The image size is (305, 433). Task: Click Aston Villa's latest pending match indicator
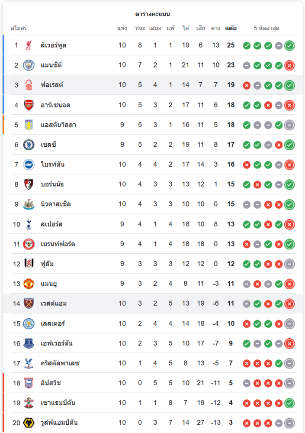point(289,125)
